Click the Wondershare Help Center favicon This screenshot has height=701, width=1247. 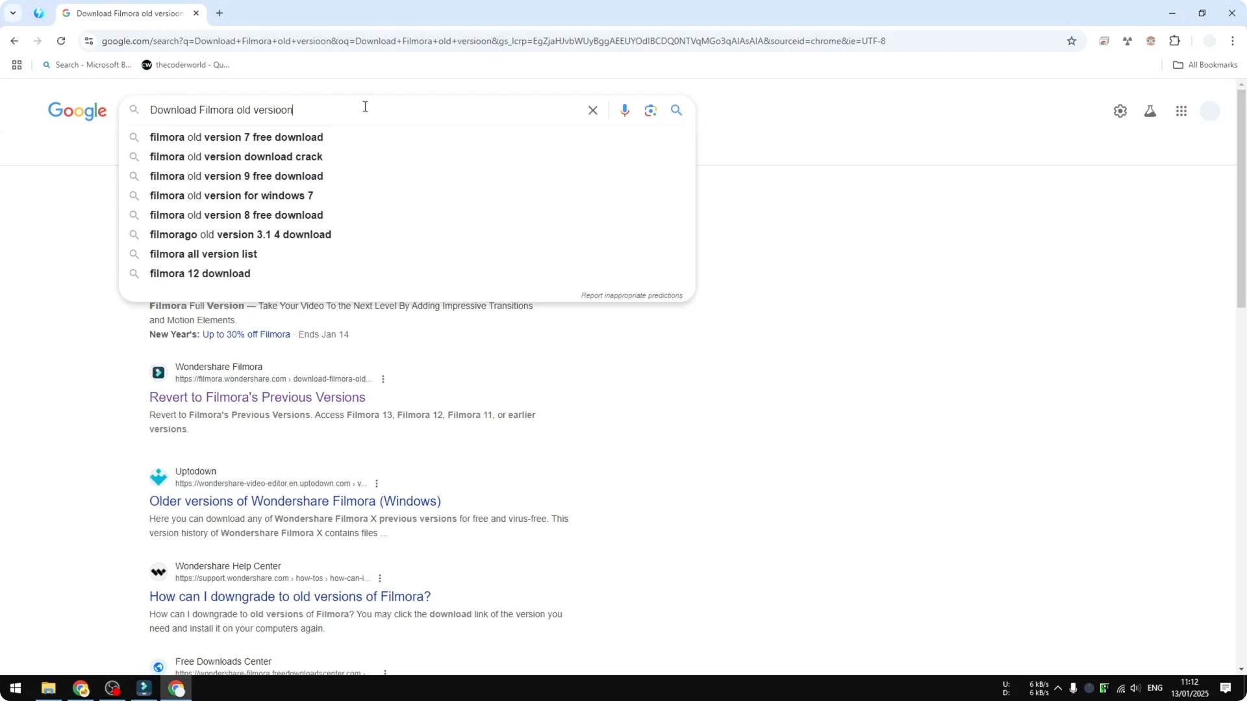tap(158, 572)
